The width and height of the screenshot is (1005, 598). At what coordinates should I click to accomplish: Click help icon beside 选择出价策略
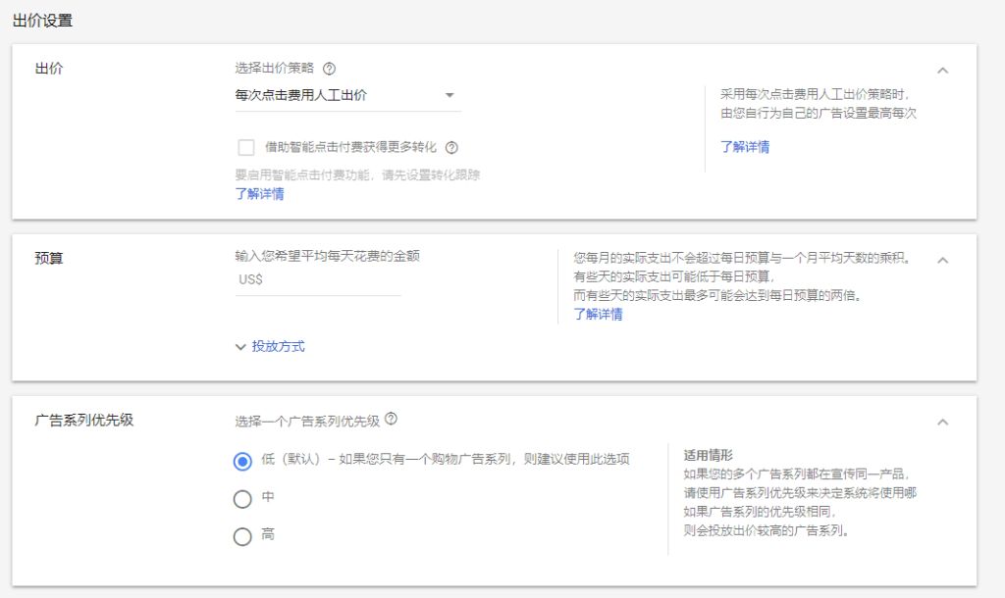329,69
